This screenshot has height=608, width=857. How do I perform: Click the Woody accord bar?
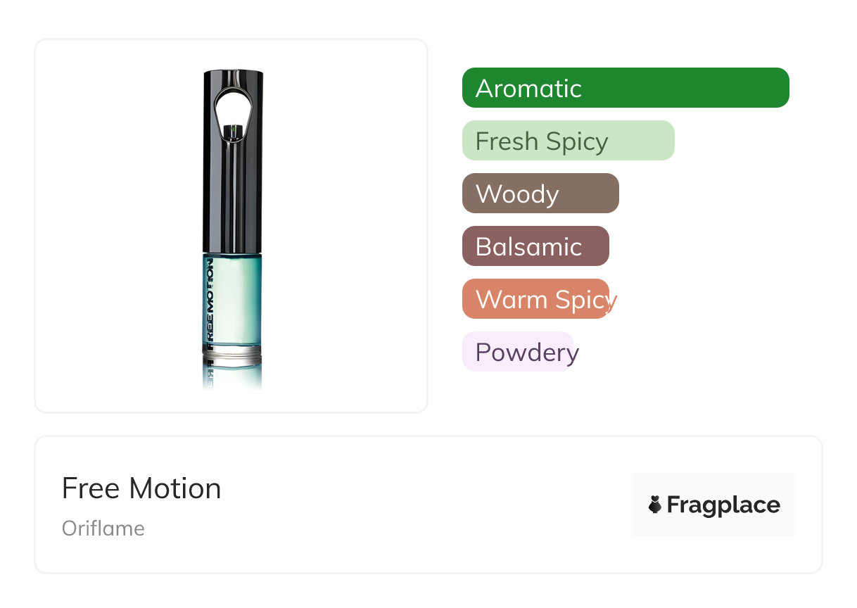click(540, 194)
